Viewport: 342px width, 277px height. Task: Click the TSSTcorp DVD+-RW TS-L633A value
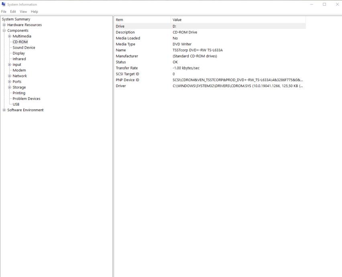197,50
